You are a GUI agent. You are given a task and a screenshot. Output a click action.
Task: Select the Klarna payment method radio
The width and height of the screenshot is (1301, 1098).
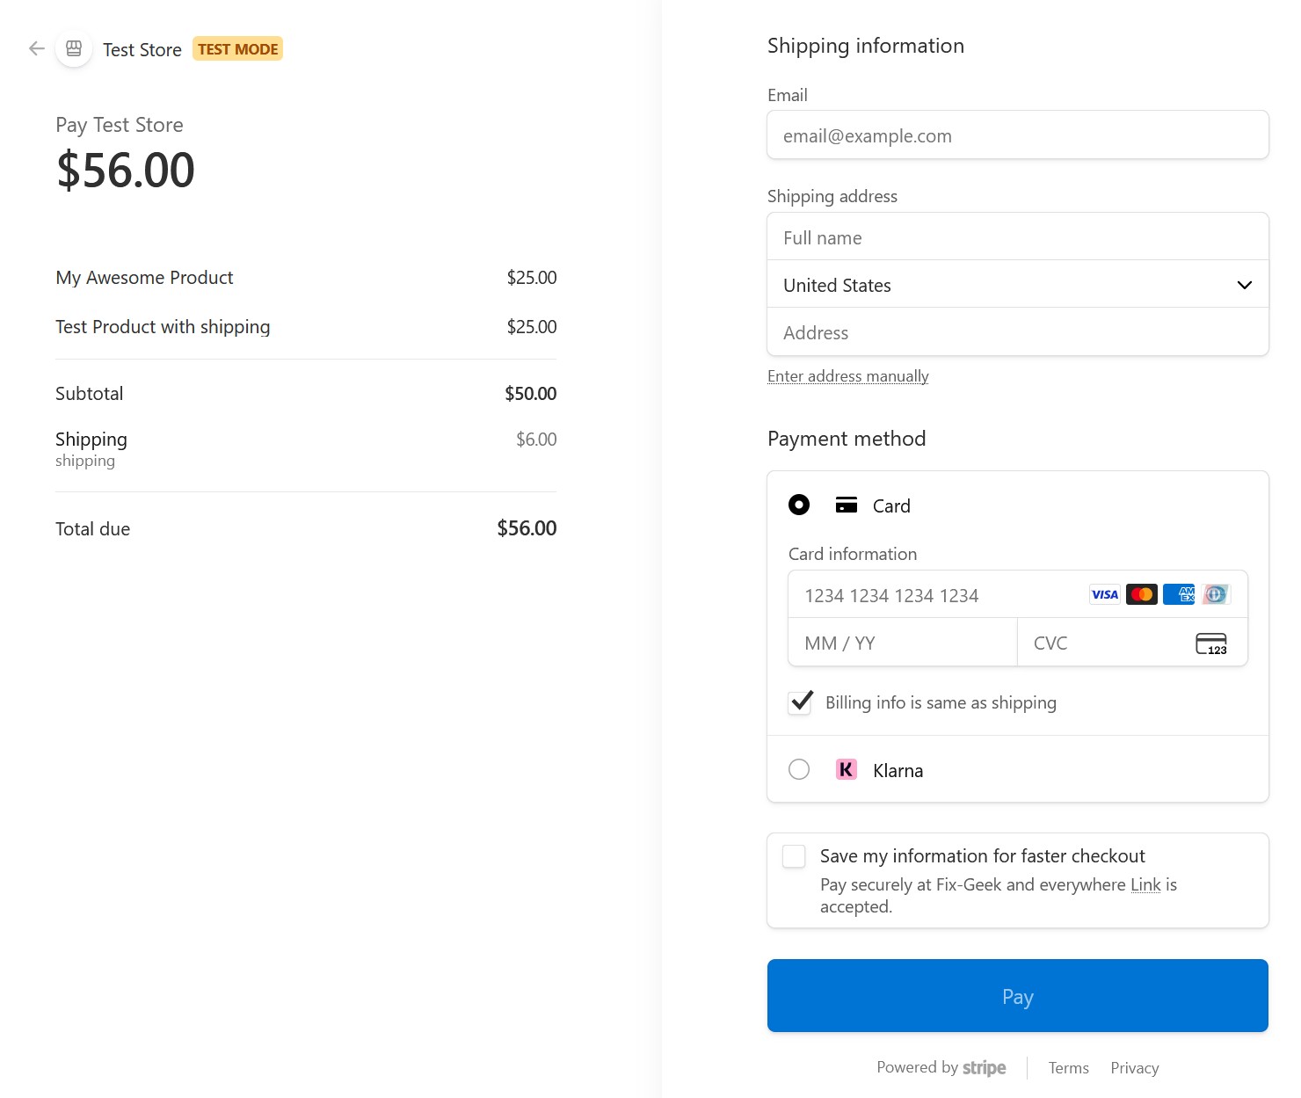point(798,769)
